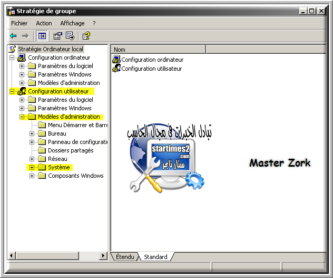Expand Modèles d'administration under Configuration ordinateur

[22, 83]
